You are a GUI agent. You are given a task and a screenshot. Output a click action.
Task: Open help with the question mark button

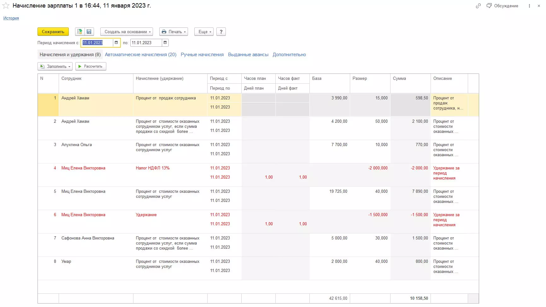point(221,32)
